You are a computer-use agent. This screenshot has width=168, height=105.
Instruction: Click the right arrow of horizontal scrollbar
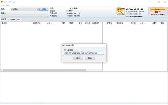pyautogui.click(x=101, y=70)
